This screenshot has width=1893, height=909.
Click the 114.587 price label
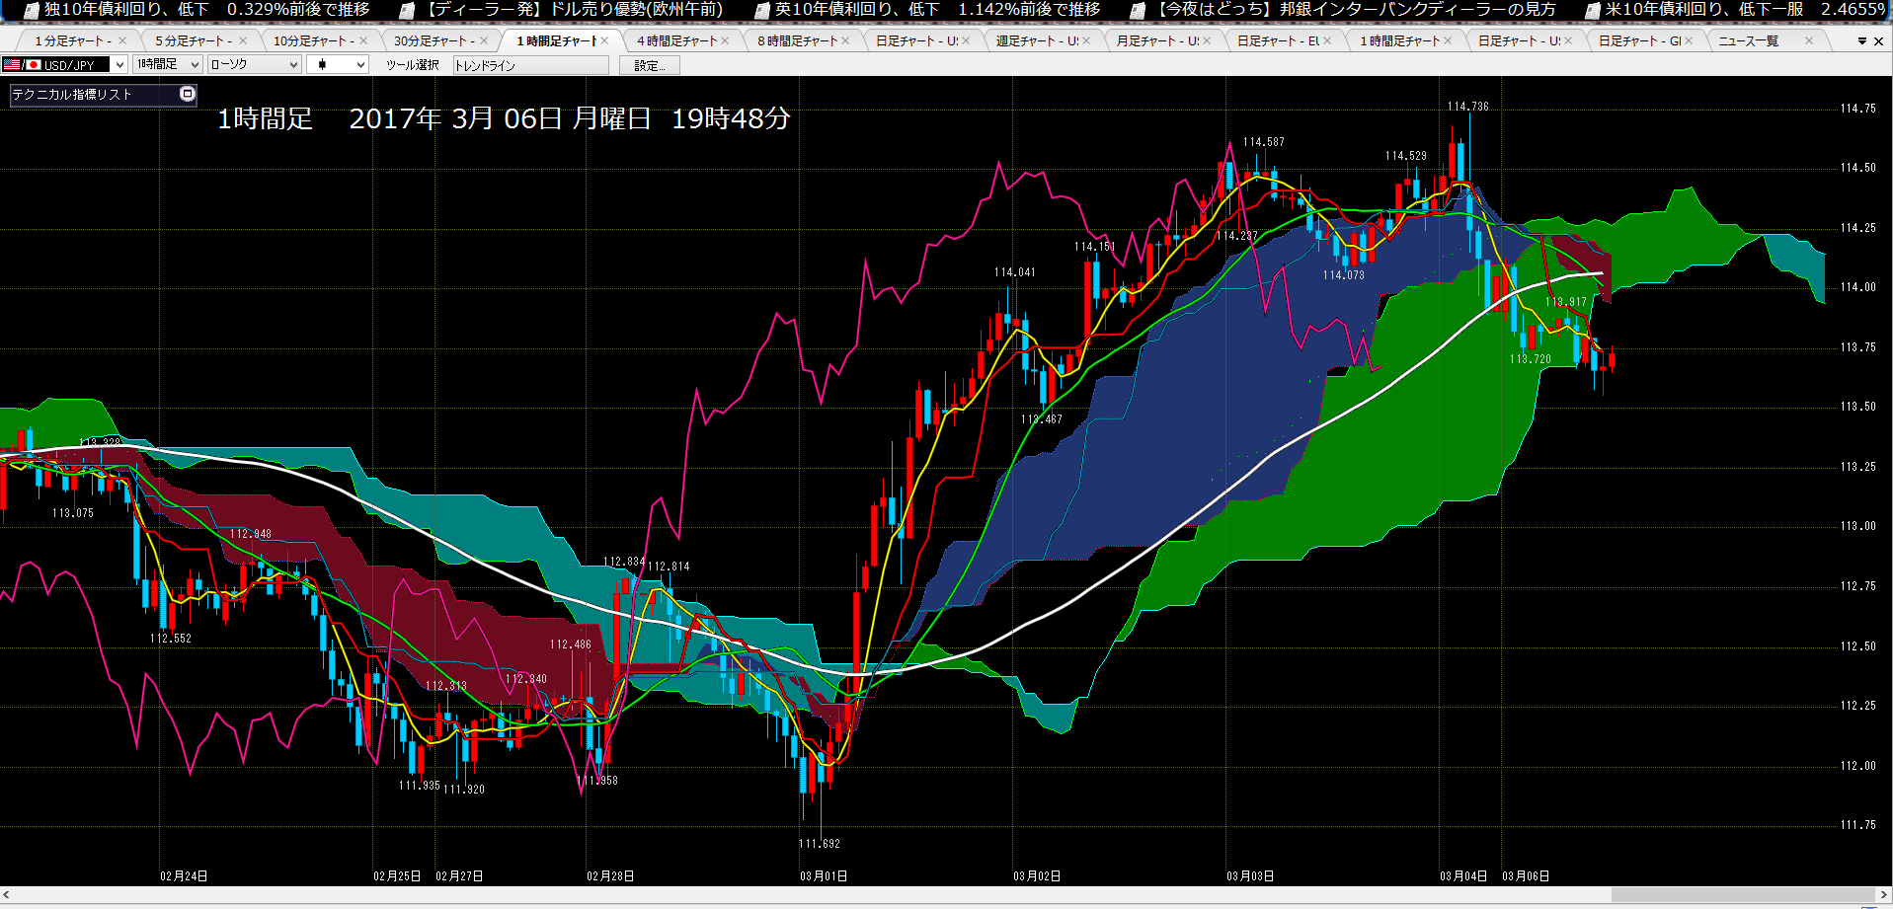coord(1264,142)
